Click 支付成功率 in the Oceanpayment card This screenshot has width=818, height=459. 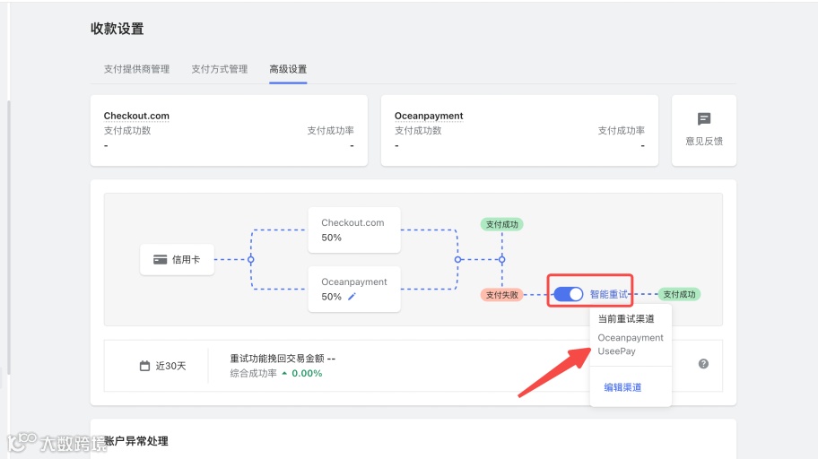(622, 130)
